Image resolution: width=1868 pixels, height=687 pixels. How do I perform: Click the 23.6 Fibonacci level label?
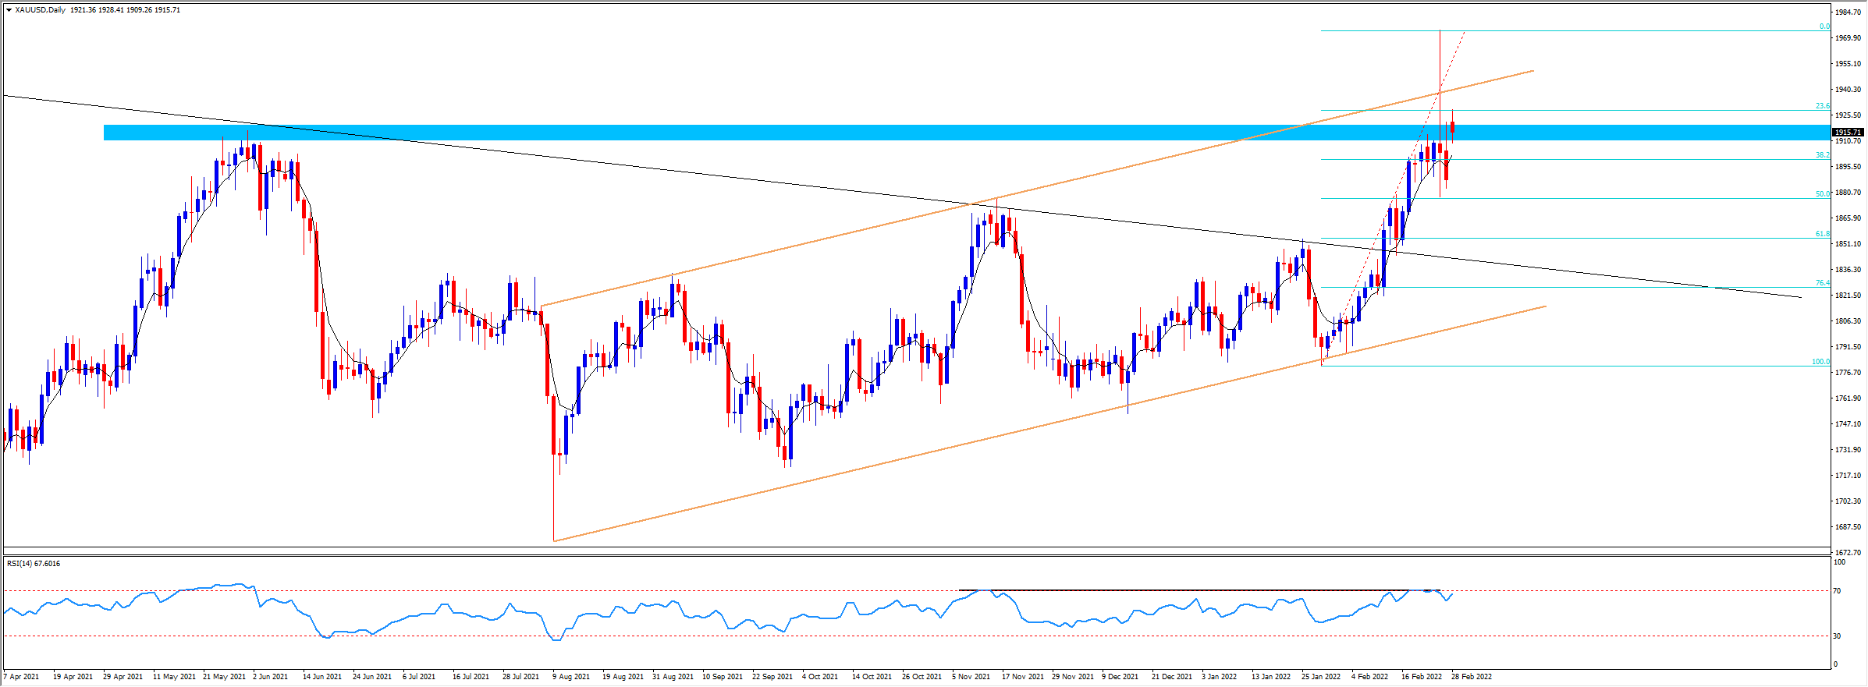(1822, 106)
